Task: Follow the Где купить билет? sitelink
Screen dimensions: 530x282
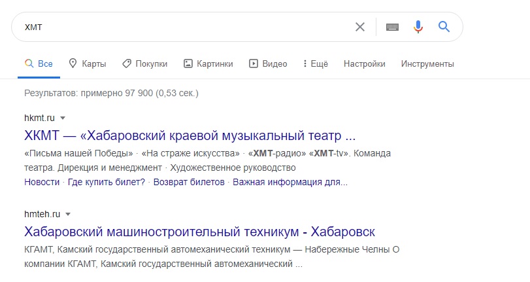Action: [107, 182]
